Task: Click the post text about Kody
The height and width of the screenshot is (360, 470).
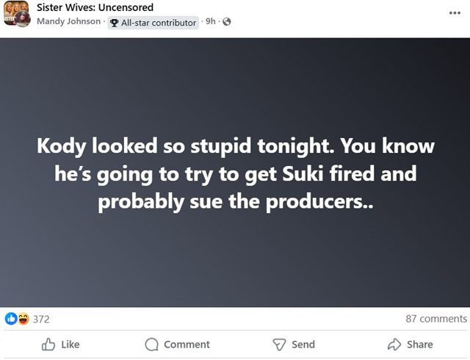Action: (x=235, y=173)
